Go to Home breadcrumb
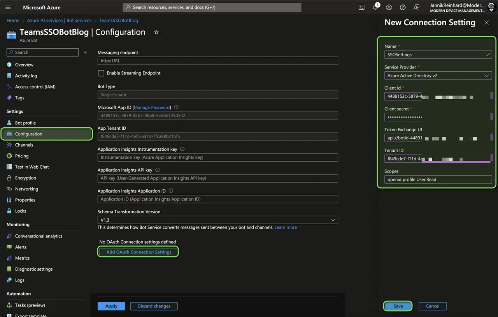Image resolution: width=498 pixels, height=317 pixels. point(13,21)
